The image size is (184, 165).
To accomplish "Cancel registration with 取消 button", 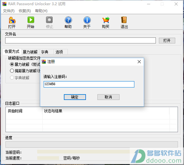I will tap(109, 97).
